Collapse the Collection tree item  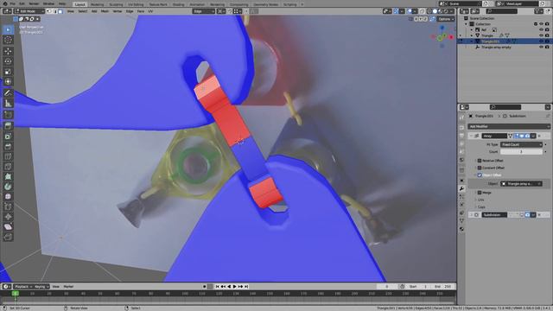click(x=467, y=24)
